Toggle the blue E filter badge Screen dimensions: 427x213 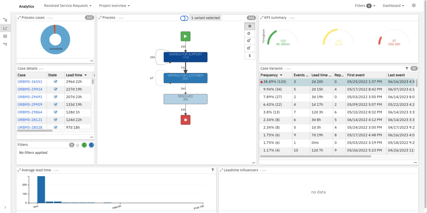(91, 144)
